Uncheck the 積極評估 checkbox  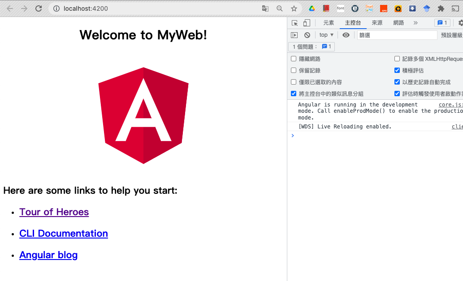coord(397,70)
